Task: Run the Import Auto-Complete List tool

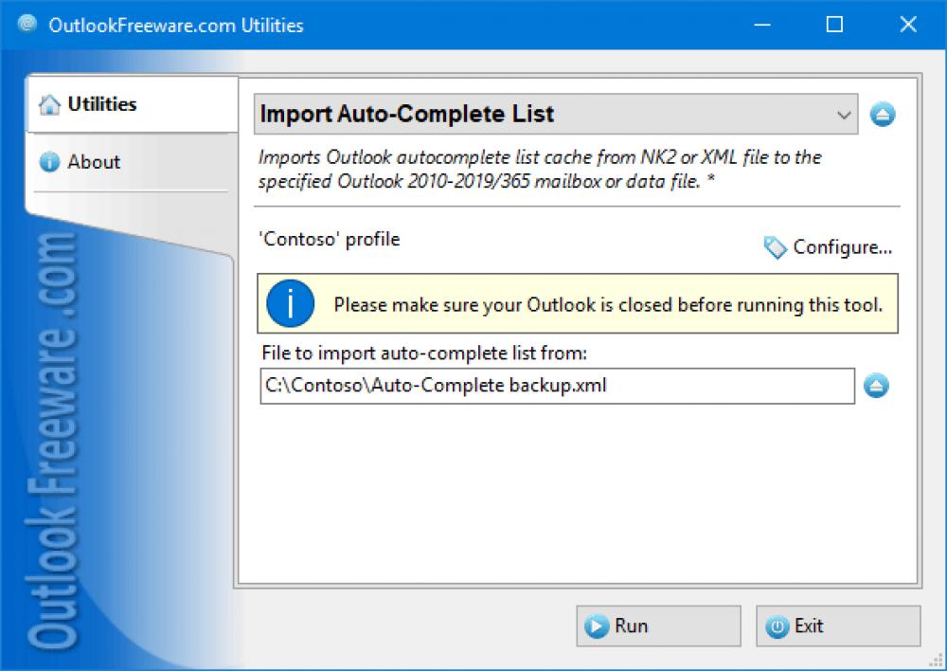Action: point(657,626)
